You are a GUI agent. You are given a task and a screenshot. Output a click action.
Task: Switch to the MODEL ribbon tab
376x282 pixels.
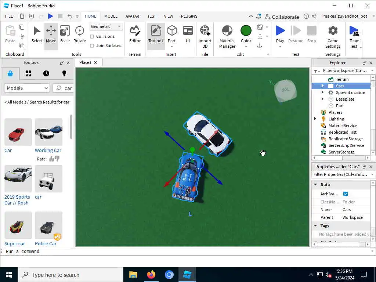click(x=111, y=16)
